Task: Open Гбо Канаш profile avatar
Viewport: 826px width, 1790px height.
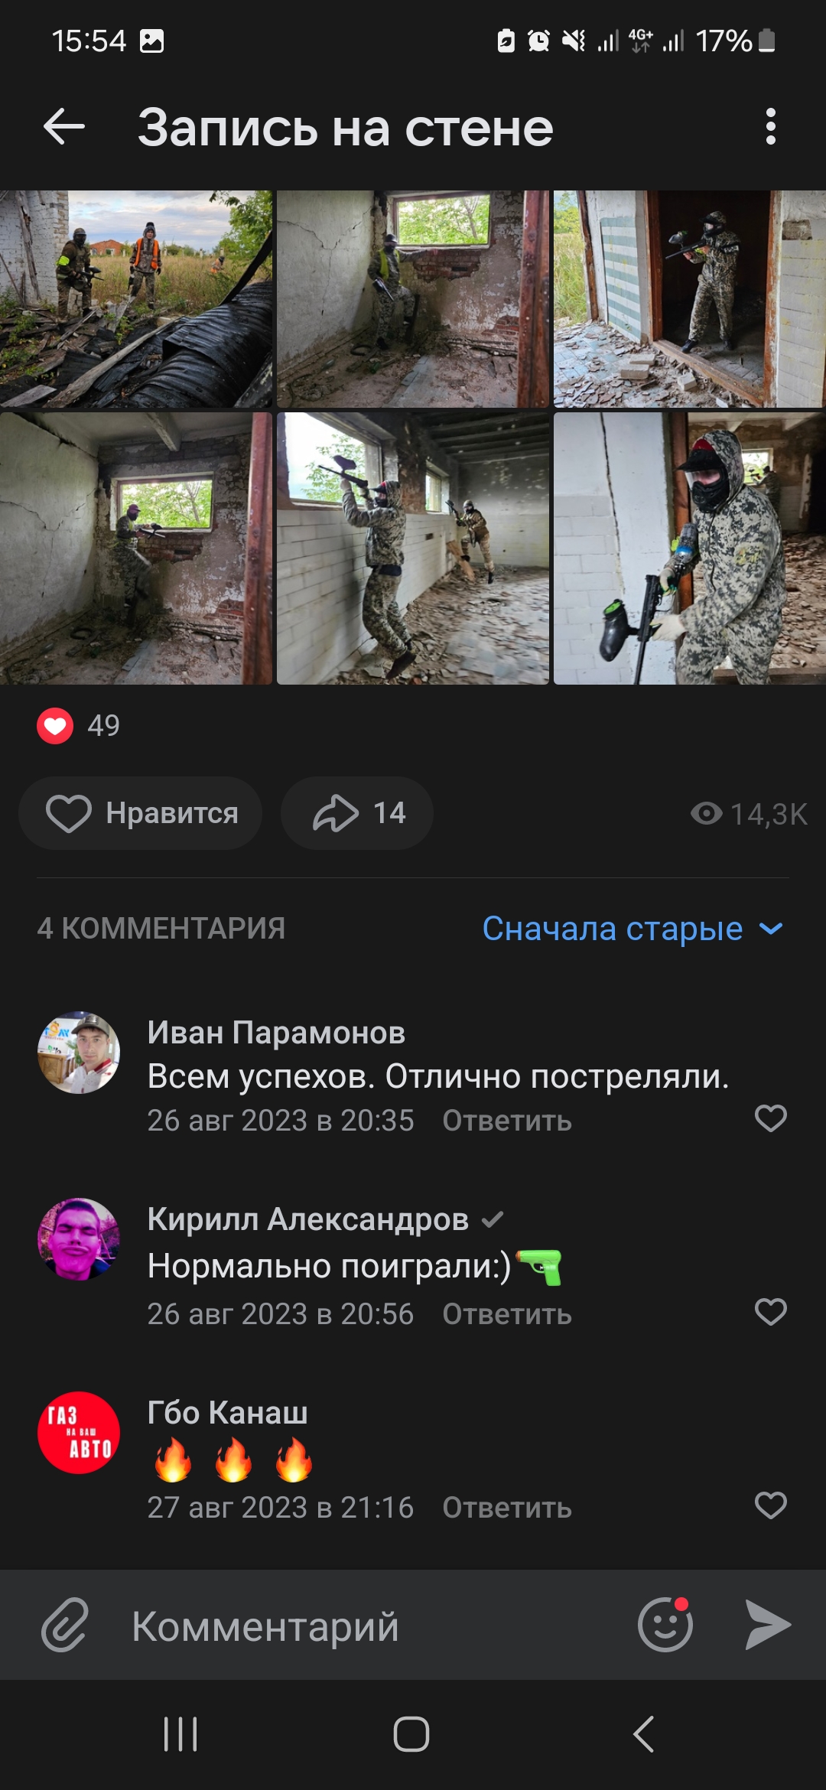Action: (79, 1433)
